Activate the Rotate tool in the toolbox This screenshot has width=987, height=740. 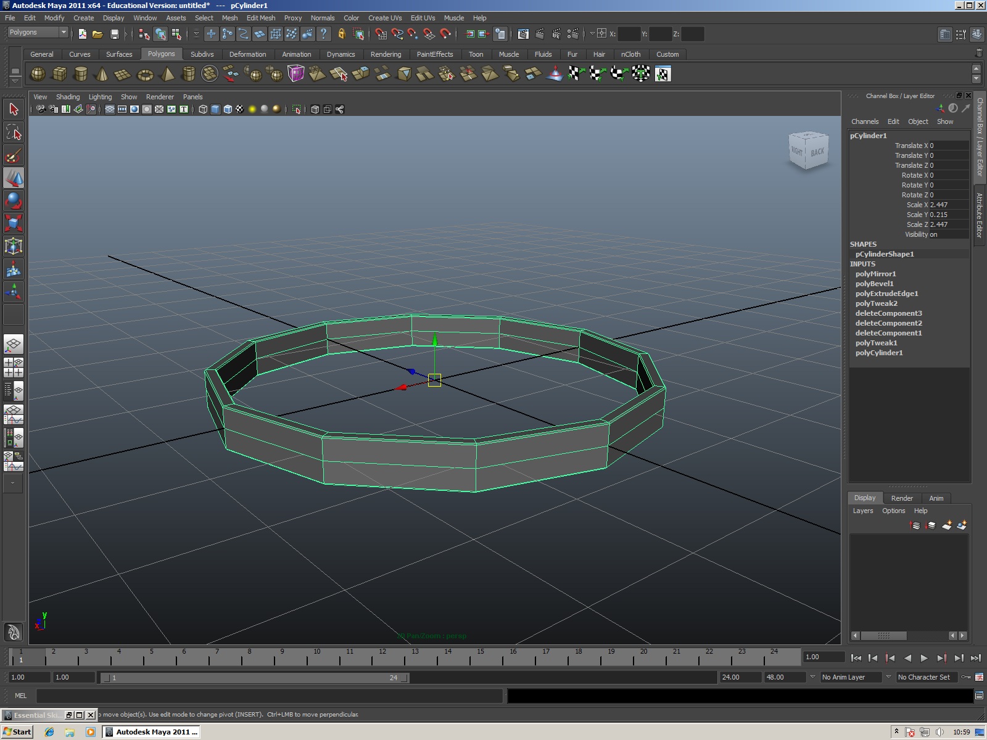tap(14, 200)
